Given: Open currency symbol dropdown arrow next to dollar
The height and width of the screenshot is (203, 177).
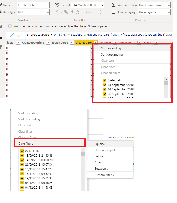Looking at the screenshot, I should coord(61,12).
